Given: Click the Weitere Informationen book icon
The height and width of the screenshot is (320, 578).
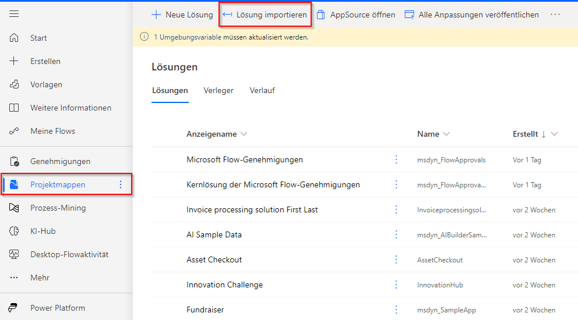Looking at the screenshot, I should click(x=14, y=108).
